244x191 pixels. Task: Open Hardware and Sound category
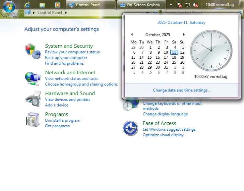(x=70, y=93)
